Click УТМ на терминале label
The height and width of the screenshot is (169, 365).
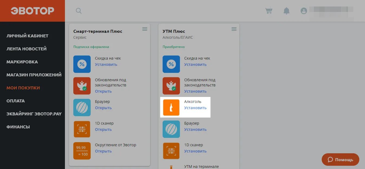click(202, 167)
